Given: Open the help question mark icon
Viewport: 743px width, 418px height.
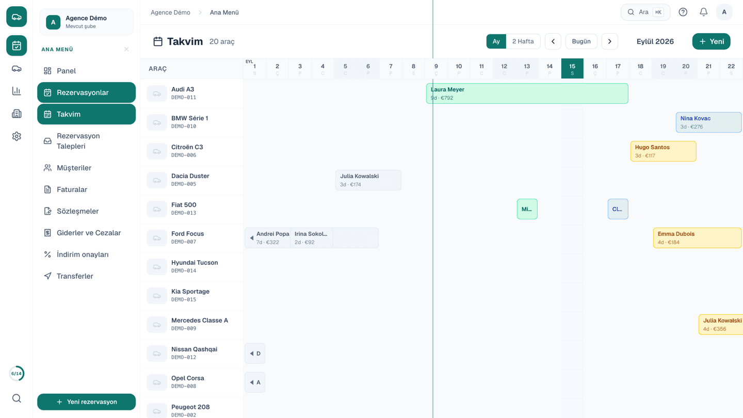Looking at the screenshot, I should point(683,12).
